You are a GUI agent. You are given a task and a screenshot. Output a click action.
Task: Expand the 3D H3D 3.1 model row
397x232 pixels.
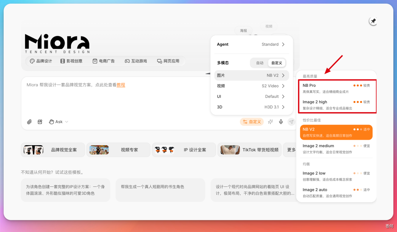tap(252, 107)
